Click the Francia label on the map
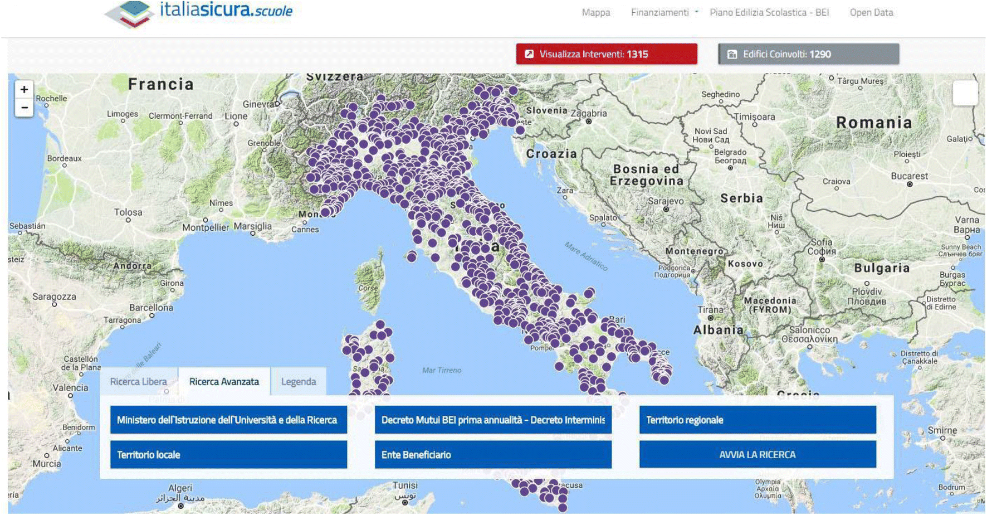This screenshot has width=987, height=515. coord(161,84)
